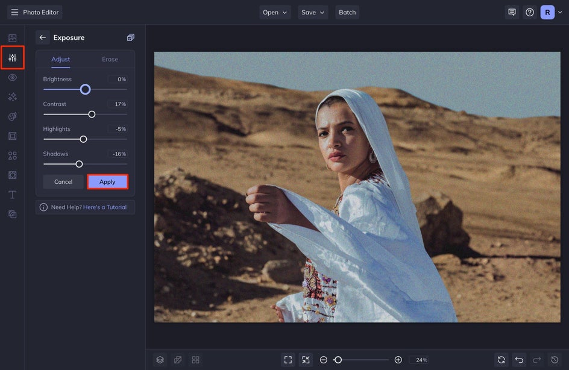Switch to the Adjust tab
This screenshot has height=370, width=569.
coord(61,59)
